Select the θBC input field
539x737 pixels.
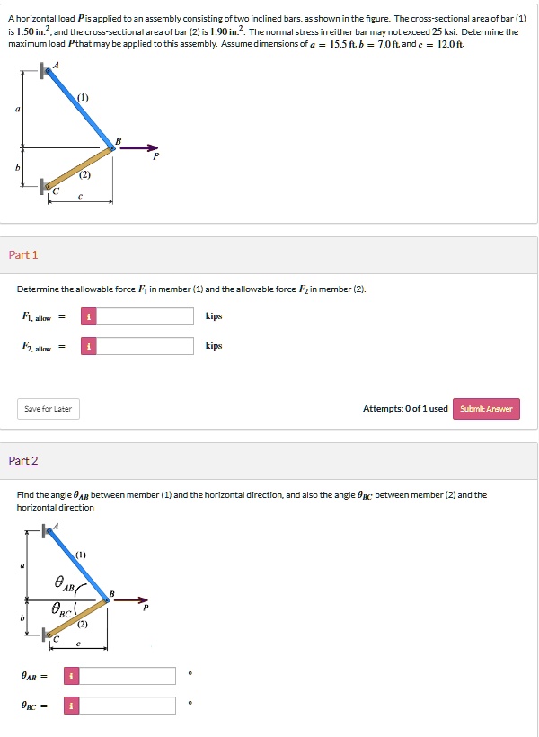point(126,706)
